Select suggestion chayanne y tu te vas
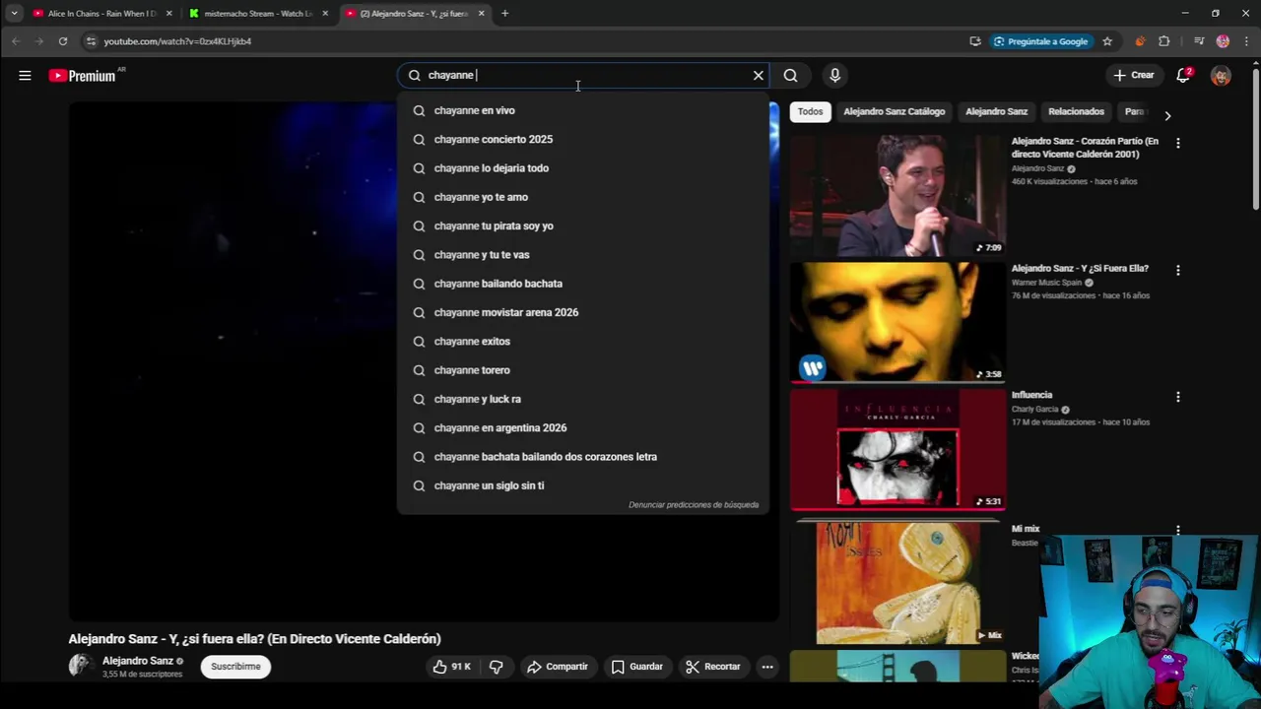 [583, 255]
